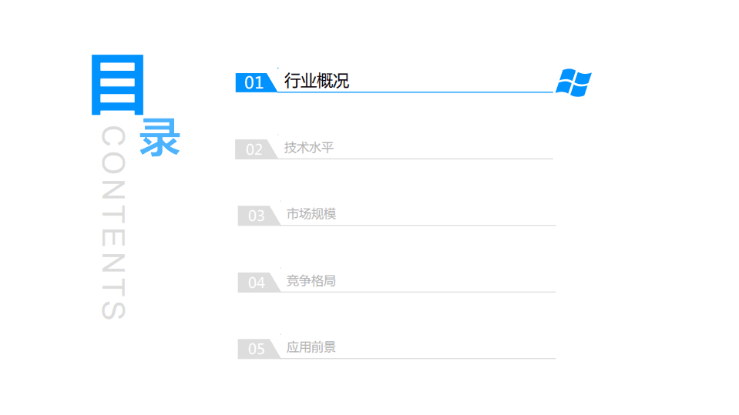Click the light blue 录 character
Screen dimensions: 739x415
tap(160, 137)
